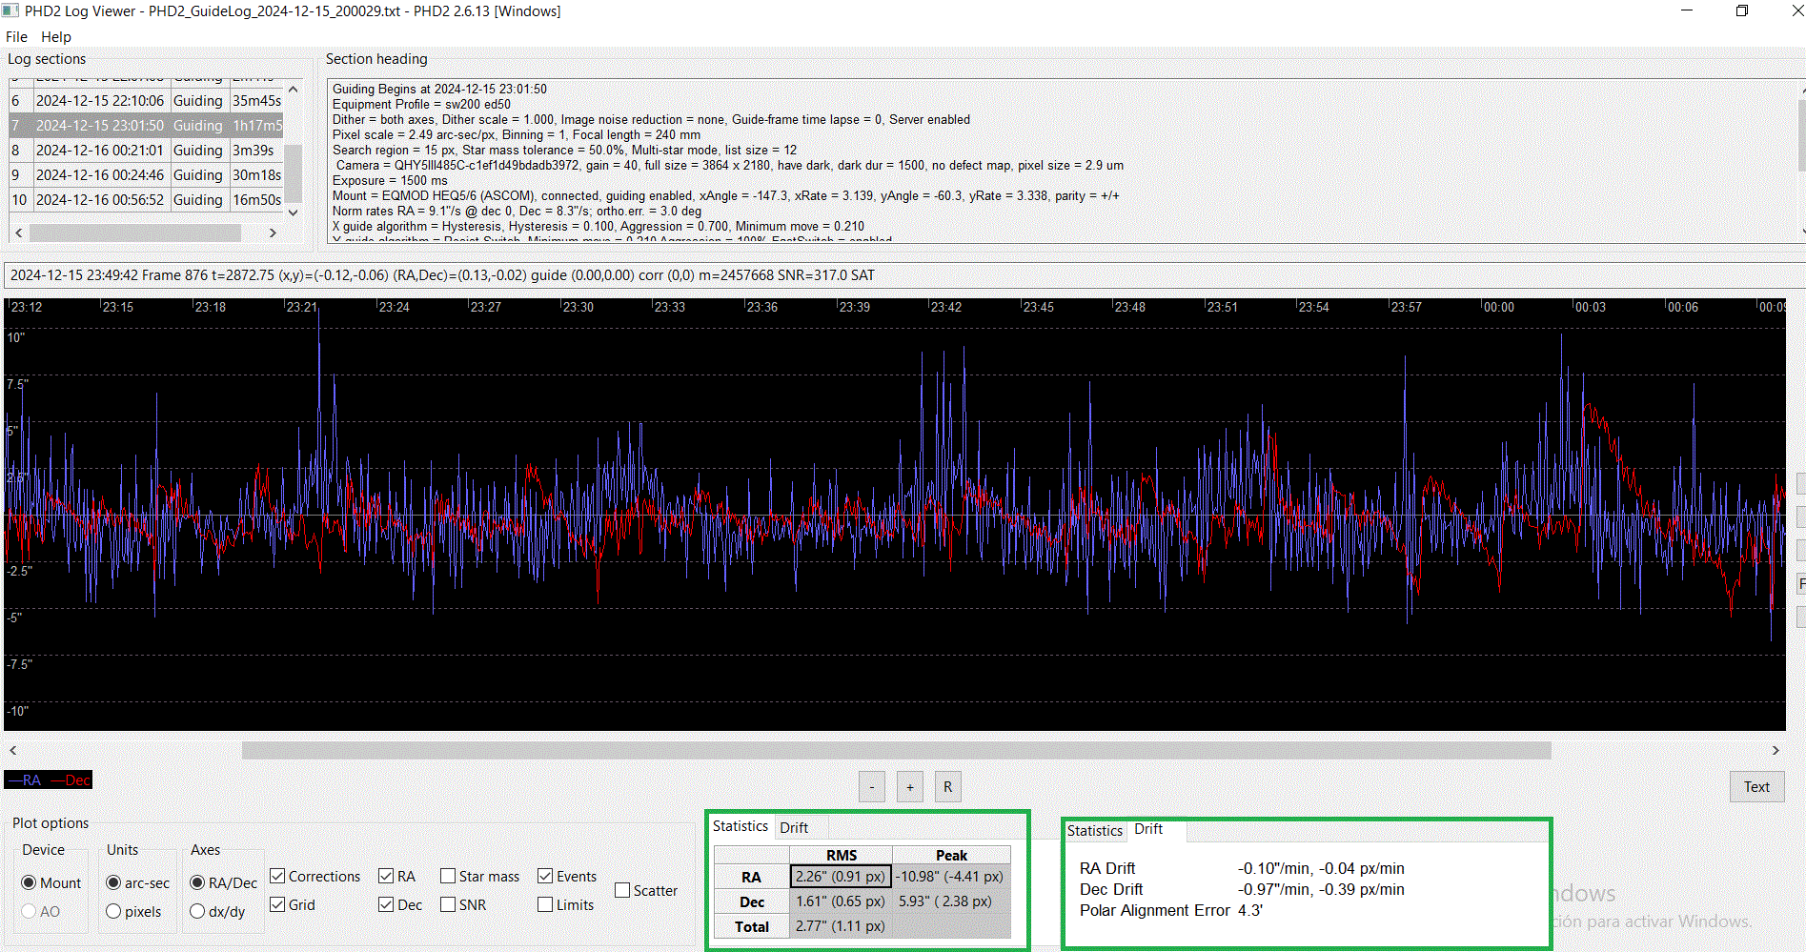Image resolution: width=1806 pixels, height=952 pixels.
Task: Click the Text button
Action: (1756, 787)
